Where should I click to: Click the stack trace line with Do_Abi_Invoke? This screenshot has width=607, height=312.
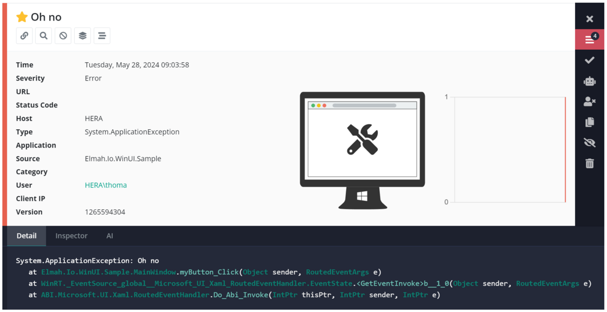click(x=235, y=295)
